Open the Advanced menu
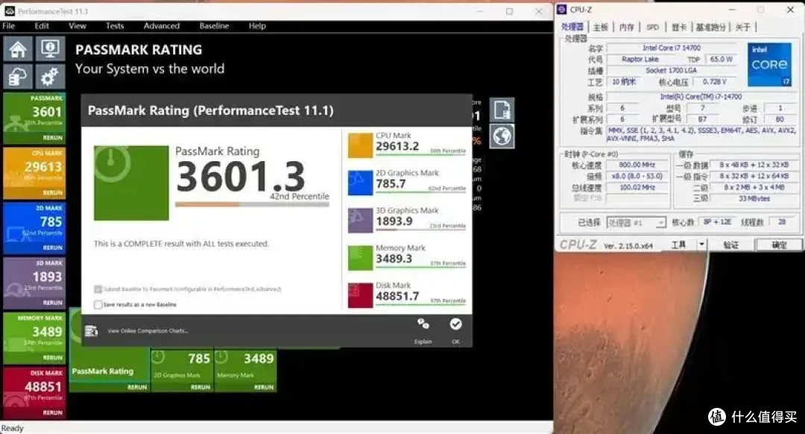Image resolution: width=805 pixels, height=434 pixels. (162, 25)
